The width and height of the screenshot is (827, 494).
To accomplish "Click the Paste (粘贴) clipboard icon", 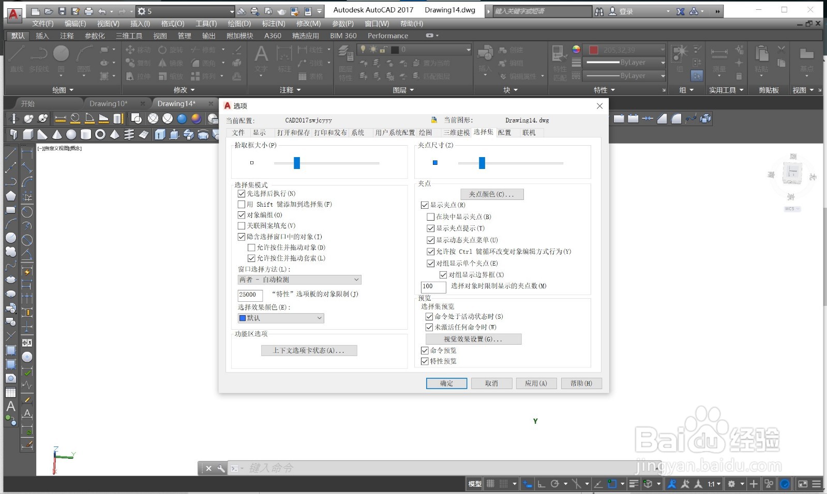I will tap(761, 58).
